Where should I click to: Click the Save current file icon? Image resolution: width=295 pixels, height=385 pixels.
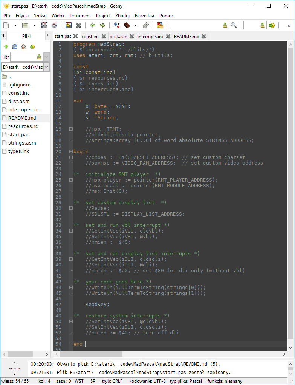[44, 25]
